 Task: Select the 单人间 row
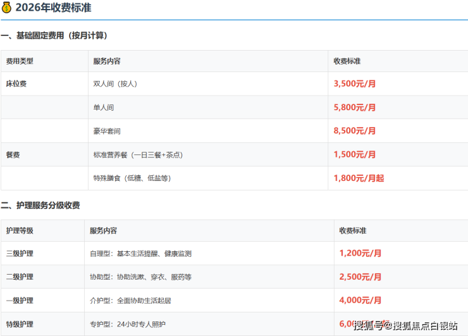[x=103, y=108]
